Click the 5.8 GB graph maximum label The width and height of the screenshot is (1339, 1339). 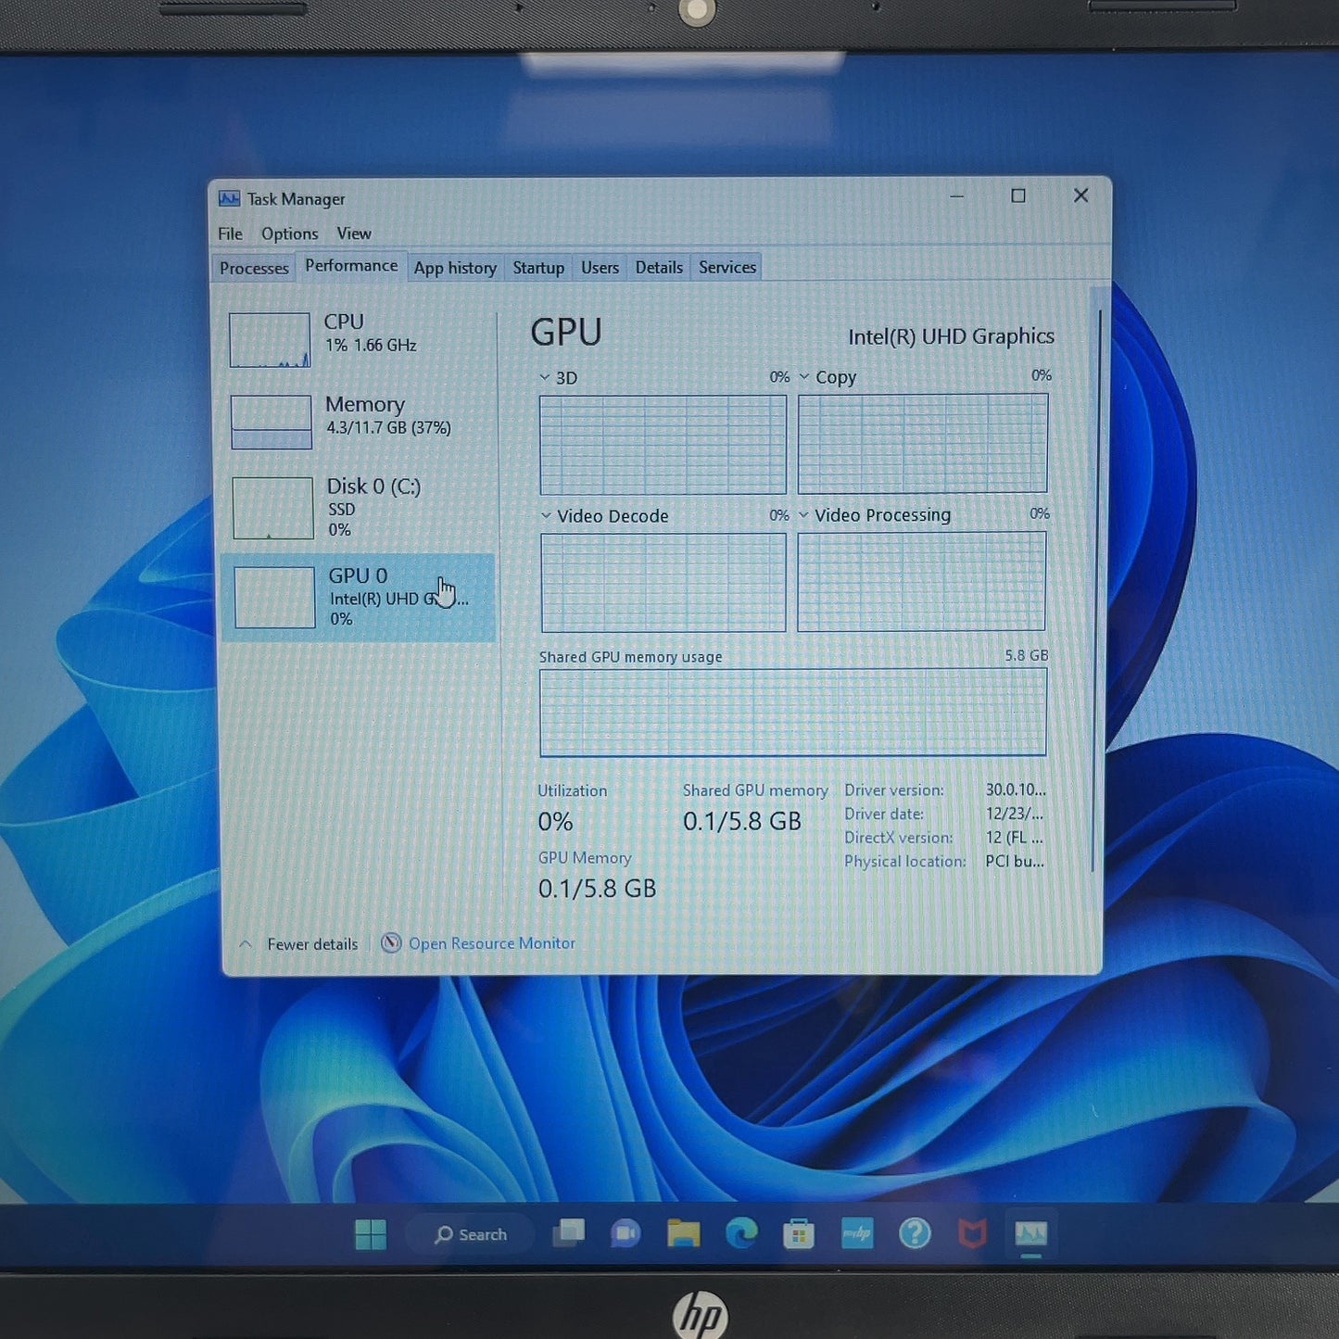1027,655
